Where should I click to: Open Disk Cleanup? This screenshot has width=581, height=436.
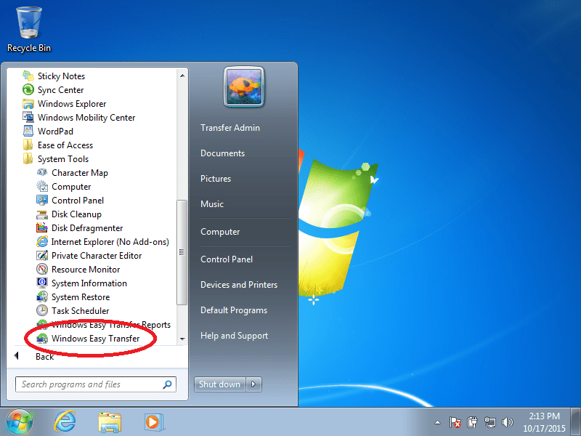(x=75, y=214)
